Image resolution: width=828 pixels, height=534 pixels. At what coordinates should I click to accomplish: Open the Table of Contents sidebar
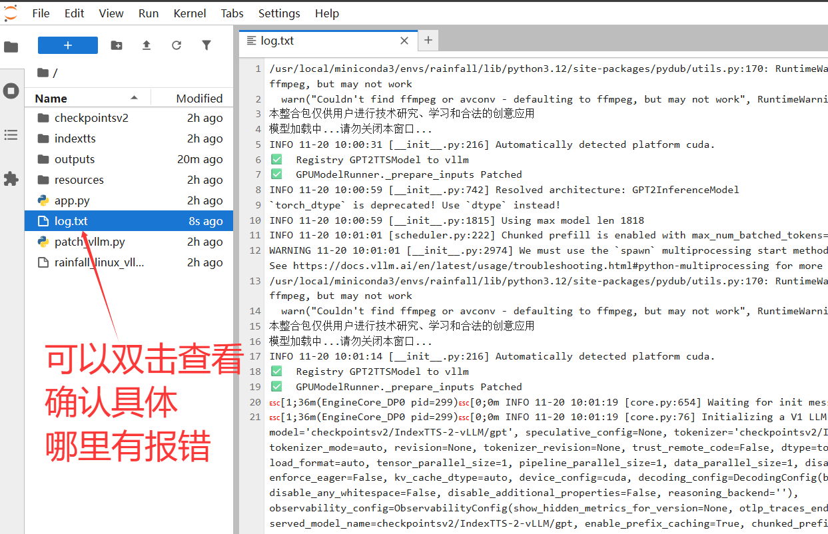tap(11, 135)
